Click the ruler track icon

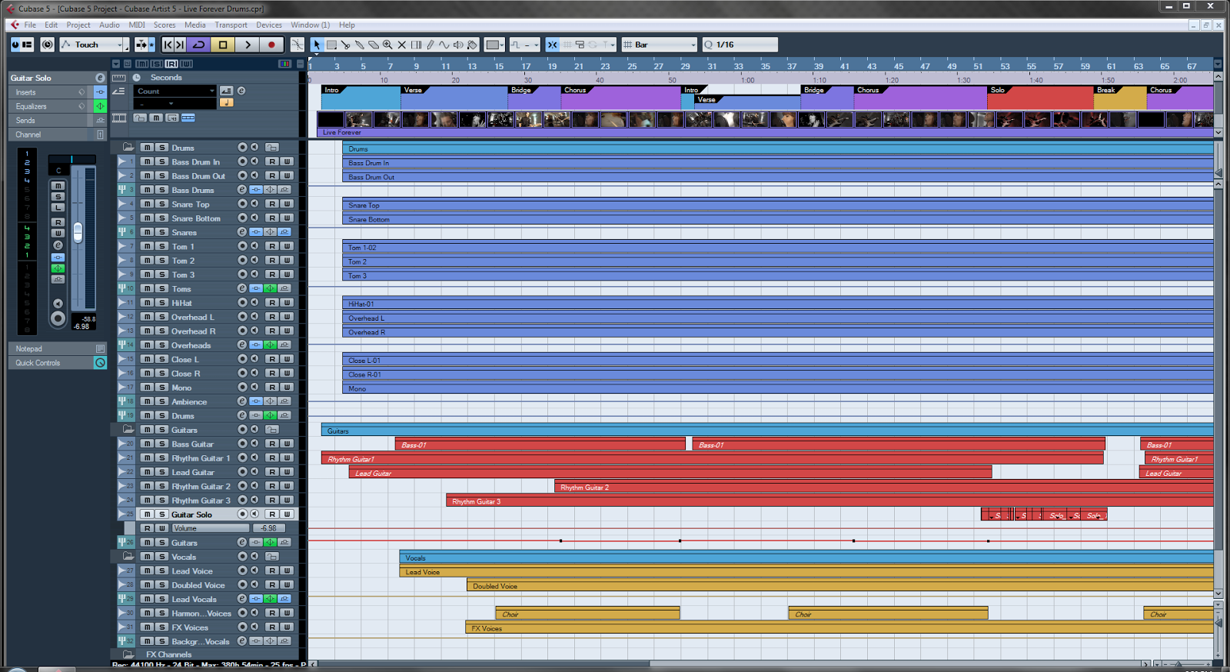tap(119, 78)
